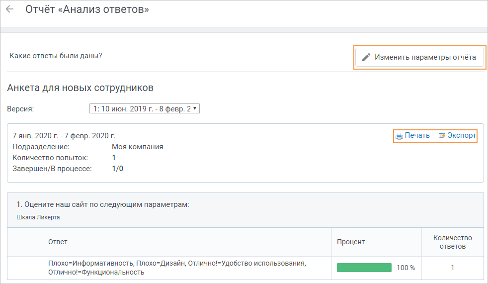Click the Процент column header
Screen dimensions: 488x284
click(x=351, y=242)
